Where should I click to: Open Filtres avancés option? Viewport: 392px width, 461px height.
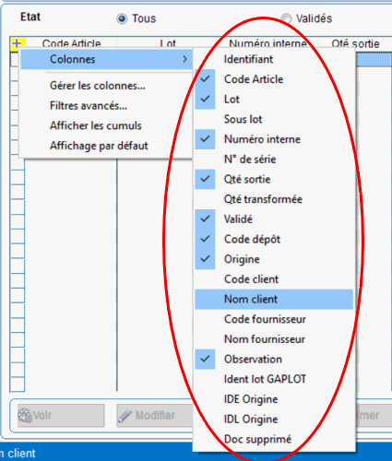pyautogui.click(x=89, y=106)
